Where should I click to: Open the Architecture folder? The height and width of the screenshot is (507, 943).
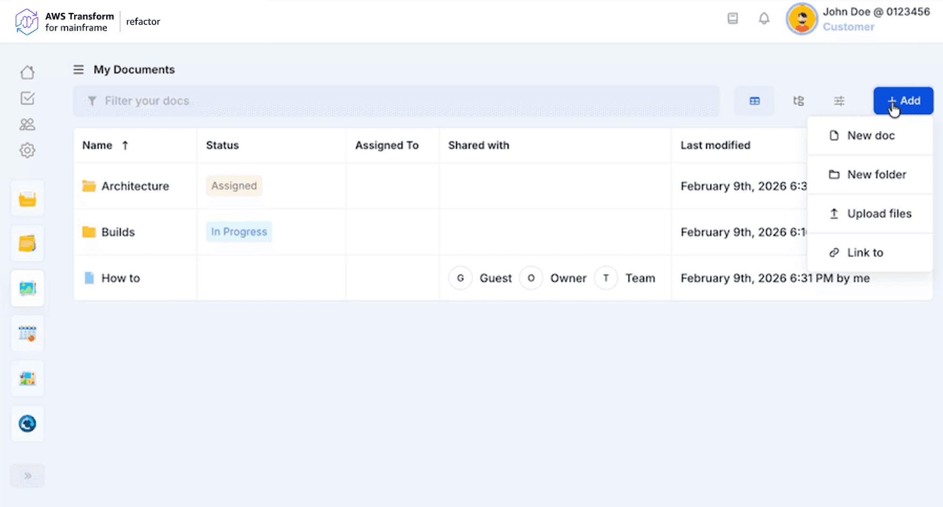pyautogui.click(x=135, y=186)
